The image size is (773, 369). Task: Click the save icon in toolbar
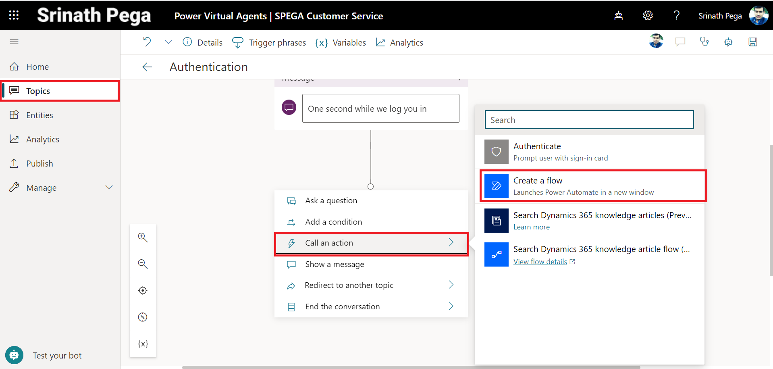752,42
